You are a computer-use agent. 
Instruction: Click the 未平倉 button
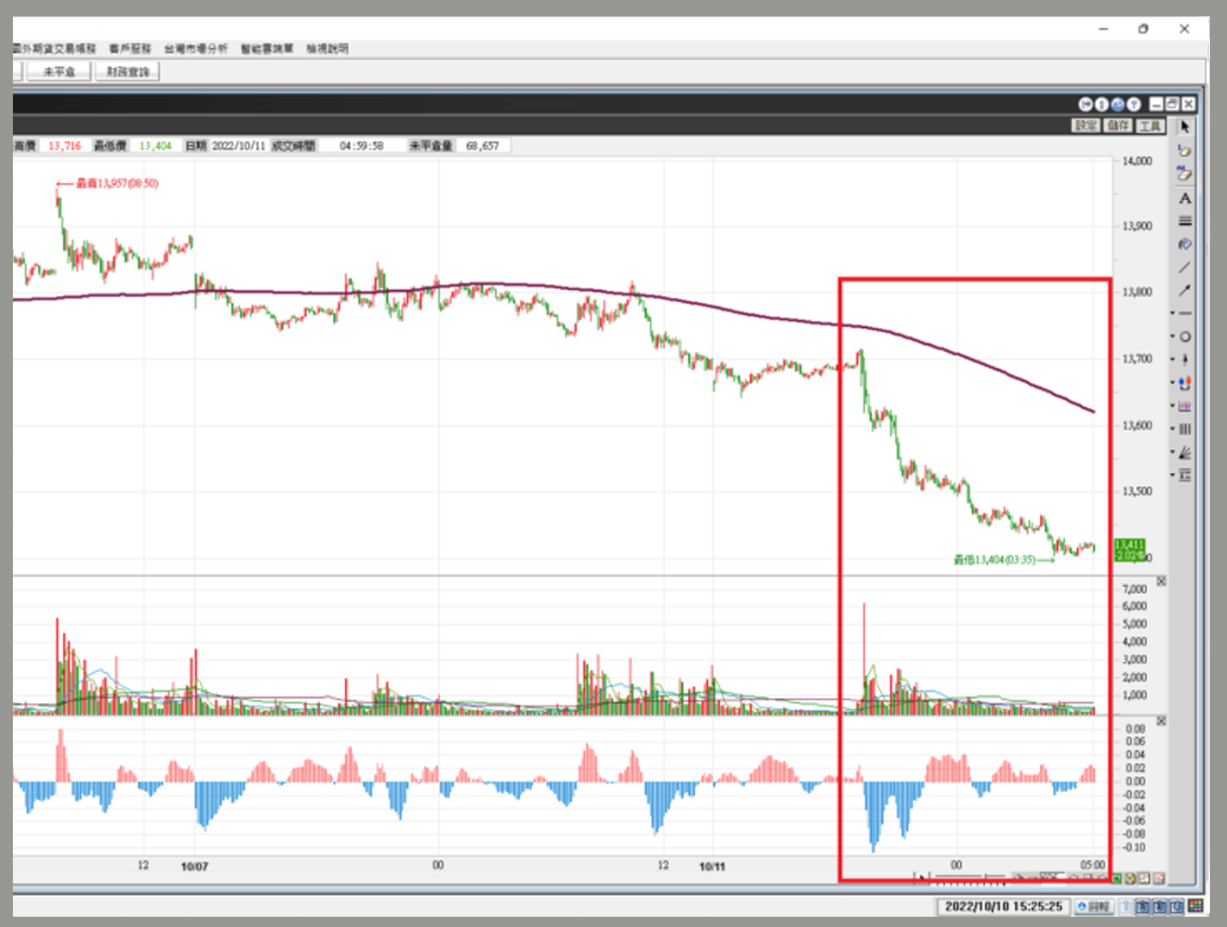(59, 72)
